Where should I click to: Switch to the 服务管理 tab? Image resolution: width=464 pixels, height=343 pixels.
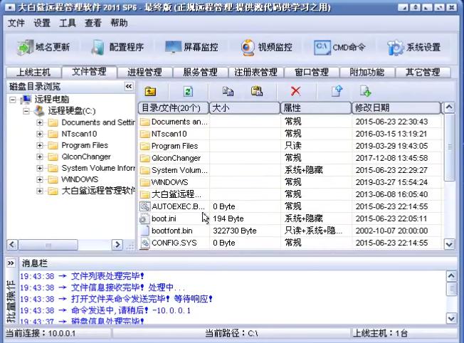tap(201, 72)
